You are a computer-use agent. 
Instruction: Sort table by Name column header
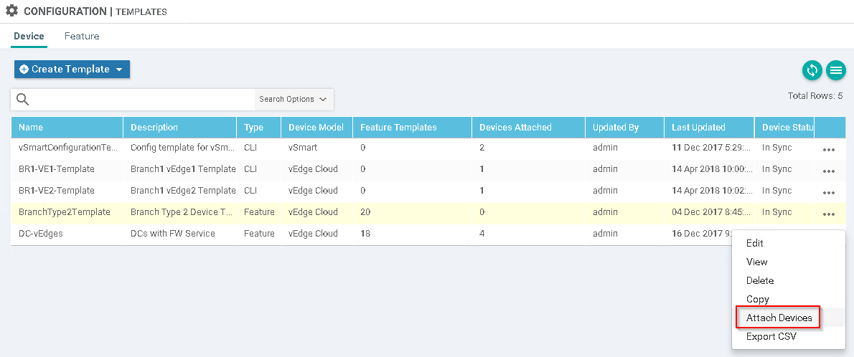31,128
